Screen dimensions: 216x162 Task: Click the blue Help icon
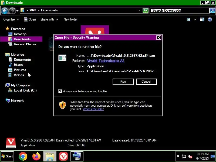click(x=210, y=19)
